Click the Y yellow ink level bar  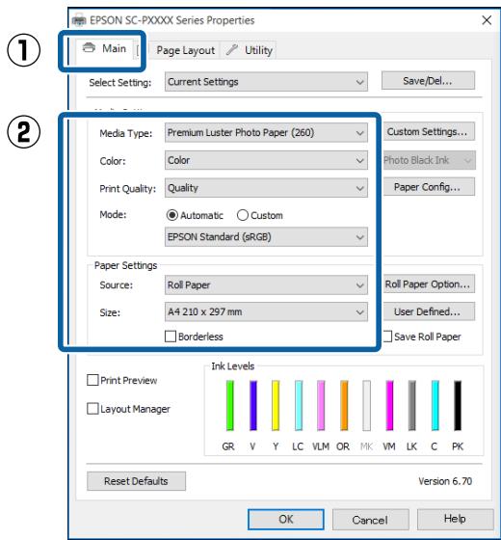tap(276, 405)
